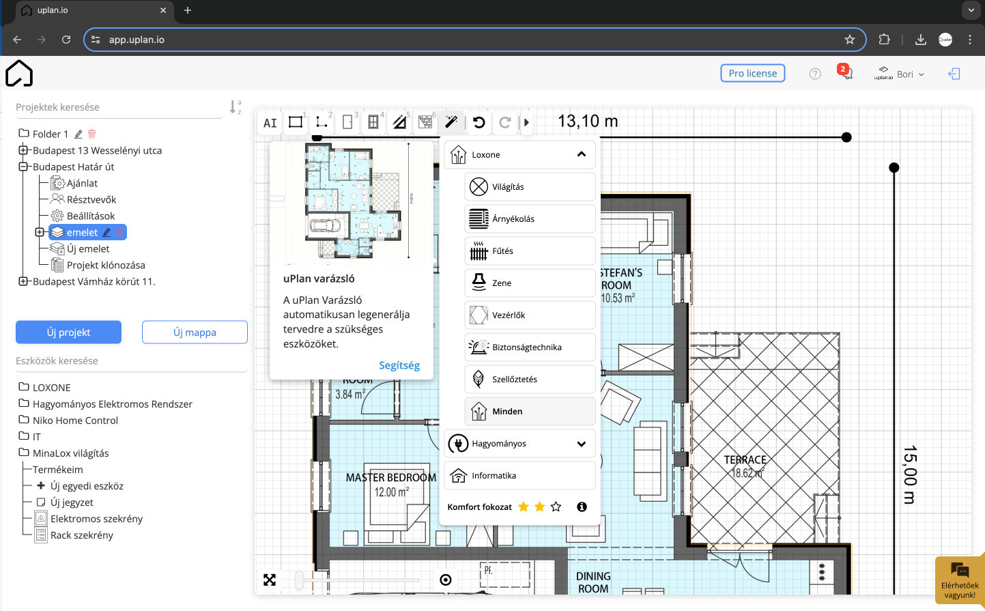Select the ruler measure tool
Viewport: 985px width, 611px height.
pyautogui.click(x=399, y=122)
